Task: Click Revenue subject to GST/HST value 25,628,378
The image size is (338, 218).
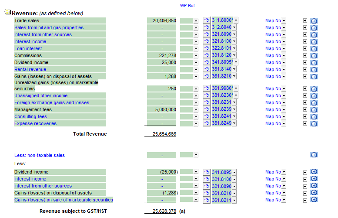Action: click(164, 211)
